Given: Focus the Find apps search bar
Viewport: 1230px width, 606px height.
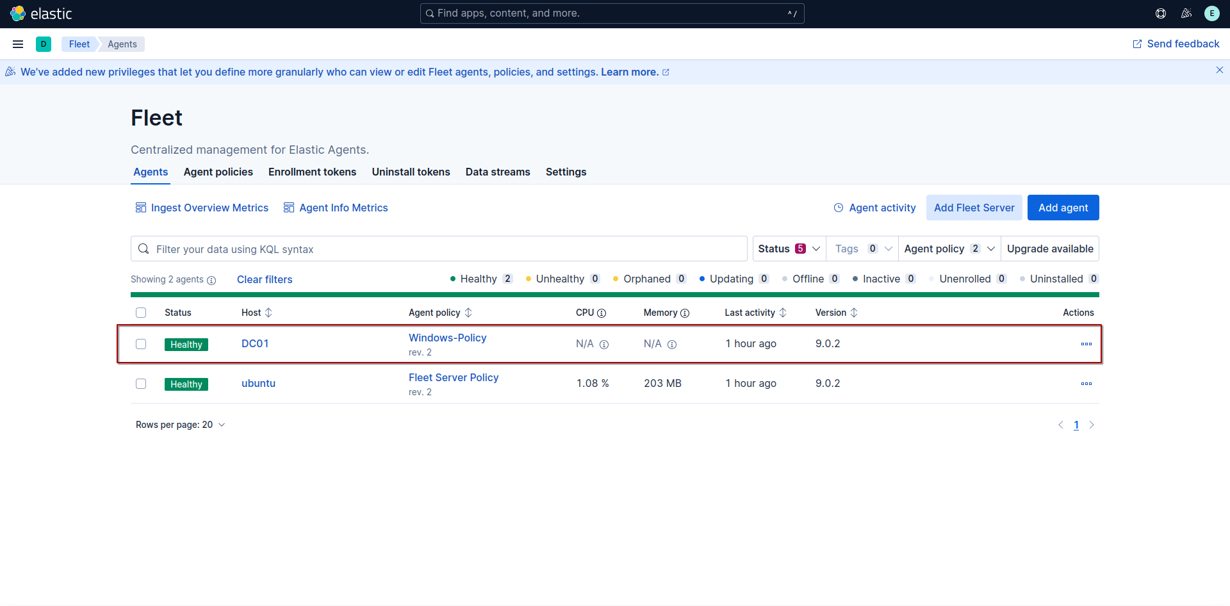Looking at the screenshot, I should [x=612, y=13].
